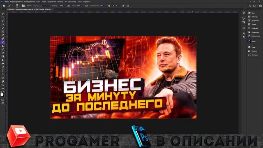Select the Lasso tool

pos(3,21)
